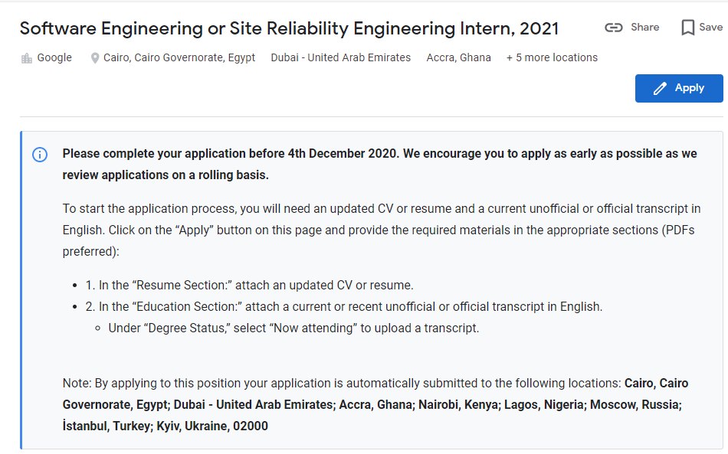Viewport: 728px width, 454px height.
Task: Click the 4th December 2020 deadline notice
Action: 379,164
